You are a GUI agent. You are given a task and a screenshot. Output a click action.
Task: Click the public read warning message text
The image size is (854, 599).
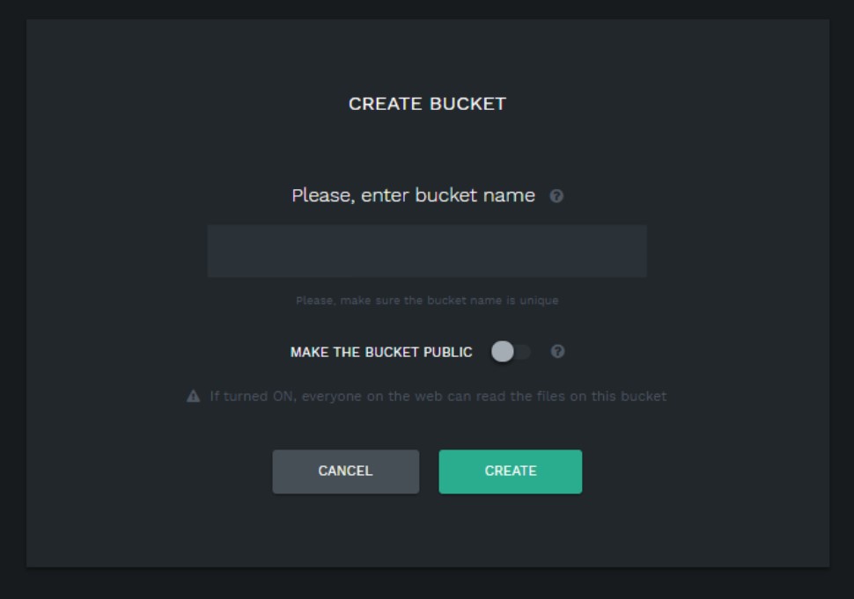[x=438, y=397]
